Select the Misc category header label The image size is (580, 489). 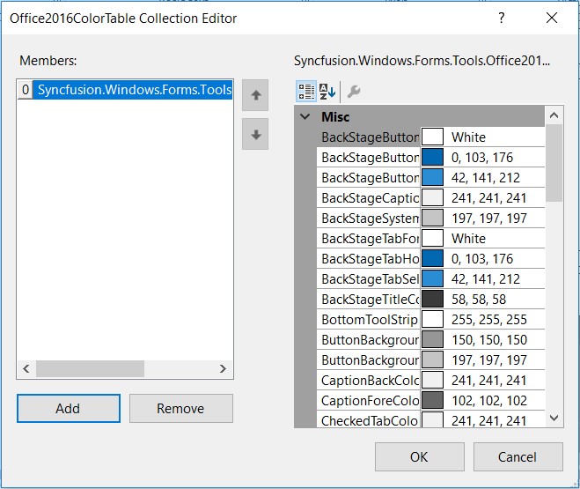coord(335,116)
